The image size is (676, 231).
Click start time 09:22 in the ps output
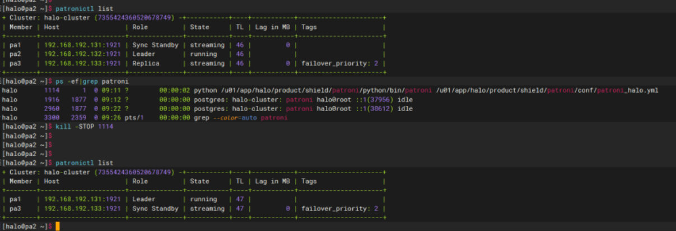[112, 108]
